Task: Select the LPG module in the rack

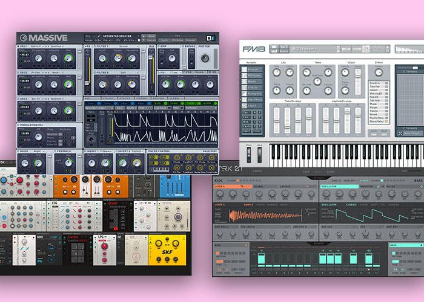Action: pyautogui.click(x=105, y=250)
